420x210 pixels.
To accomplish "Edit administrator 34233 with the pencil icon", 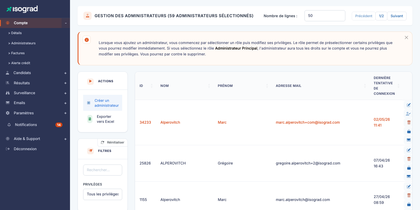I will click(x=409, y=105).
